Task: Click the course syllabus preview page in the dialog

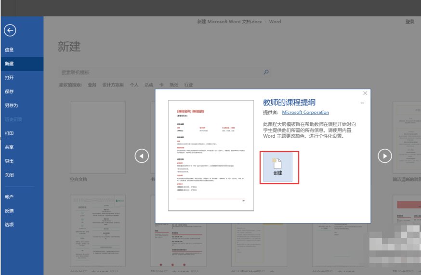Action: click(211, 156)
